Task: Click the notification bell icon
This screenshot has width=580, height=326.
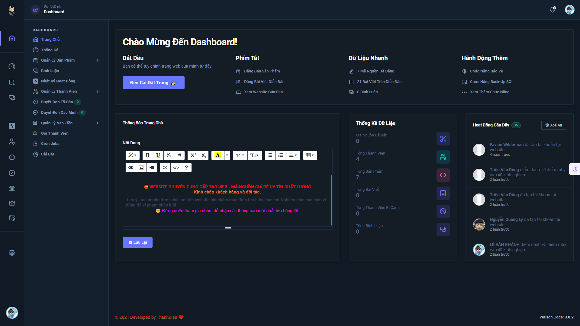Action: pos(553,10)
